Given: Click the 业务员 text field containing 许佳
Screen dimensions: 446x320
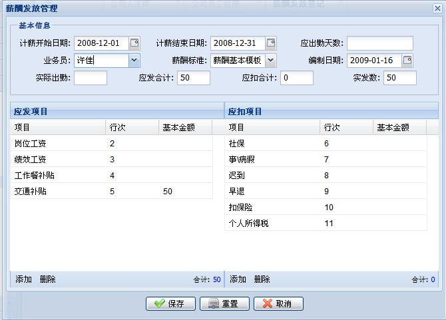Looking at the screenshot, I should pos(102,61).
